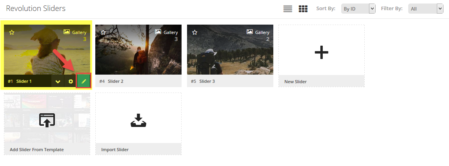449x166 pixels.
Task: Click the Sort By label
Action: point(325,9)
